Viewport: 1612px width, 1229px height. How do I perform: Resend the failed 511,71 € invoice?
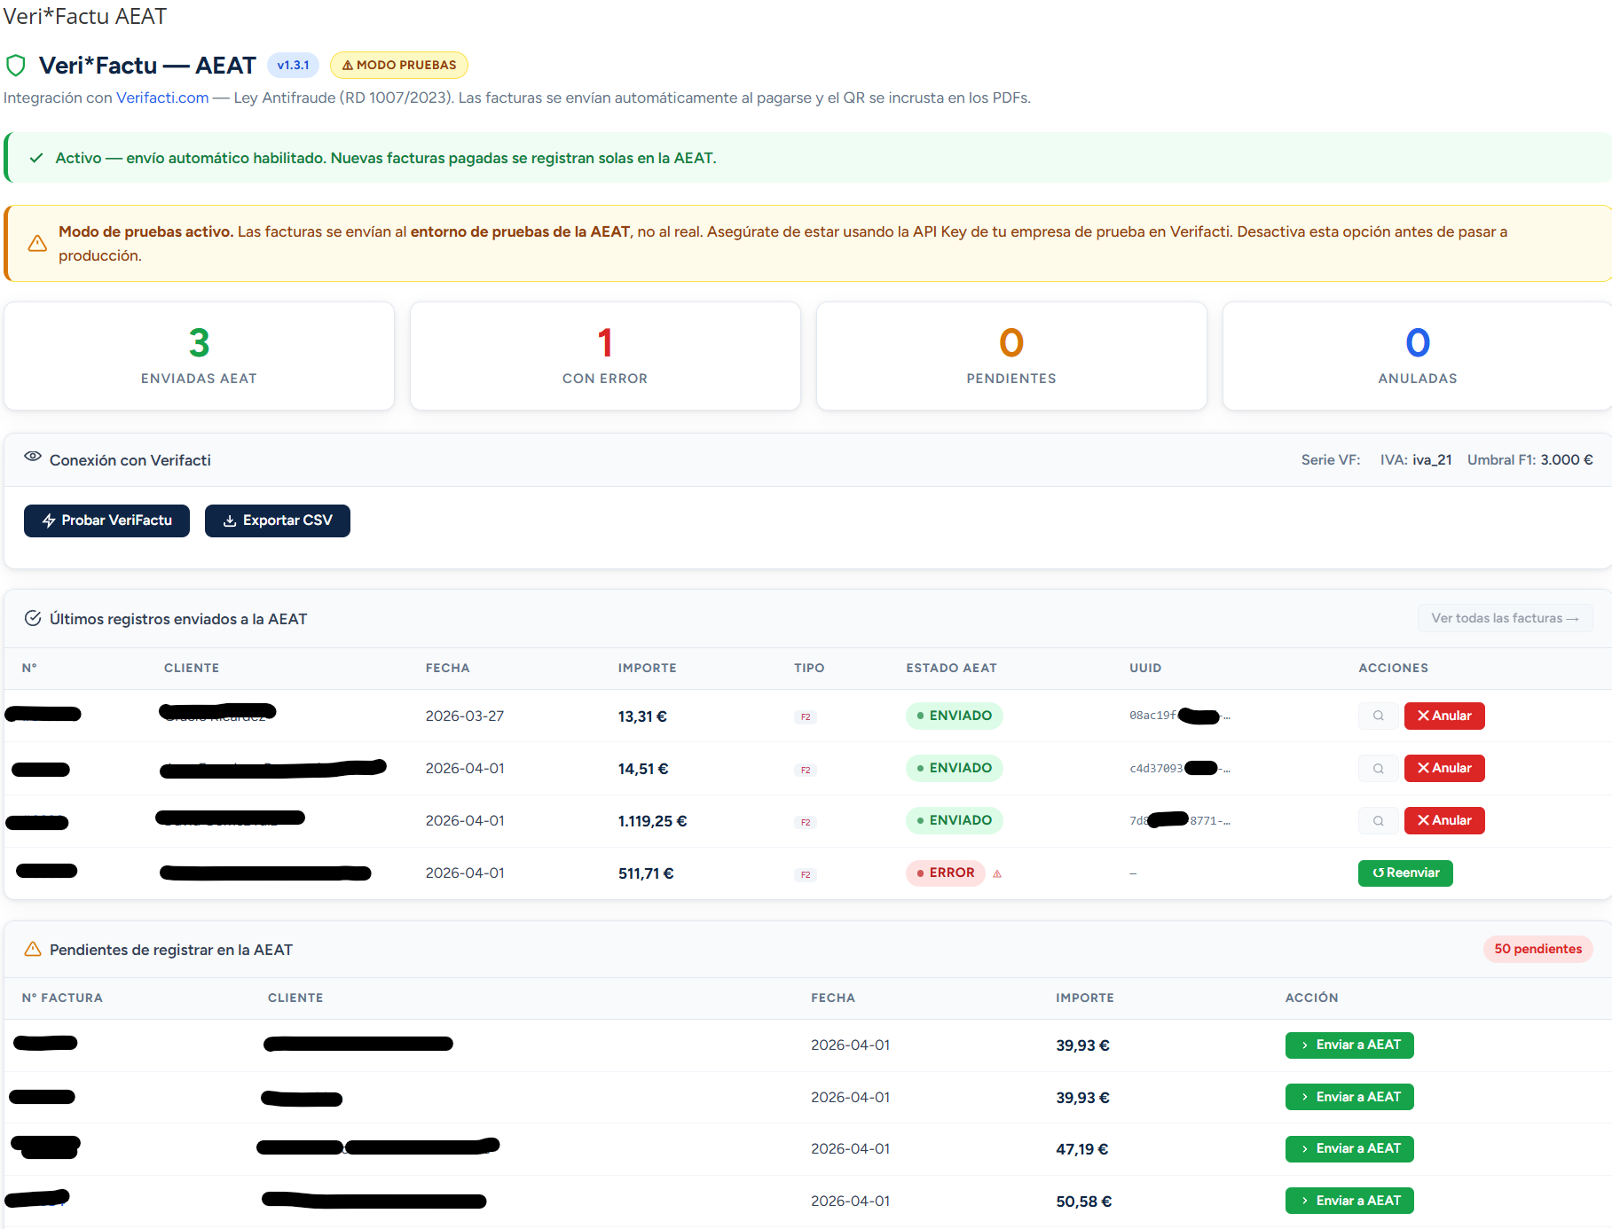[x=1404, y=873]
